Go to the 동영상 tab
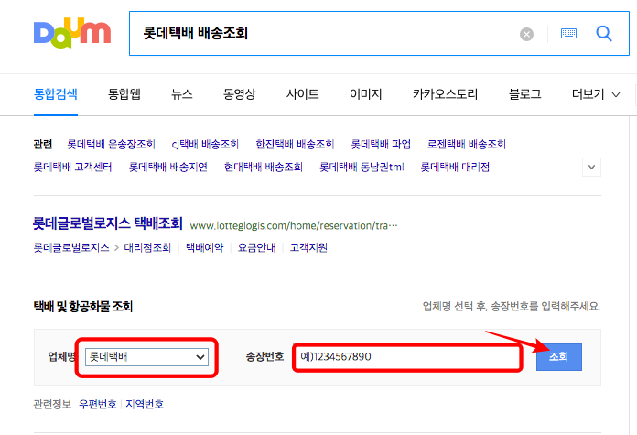Image resolution: width=637 pixels, height=435 pixels. pyautogui.click(x=239, y=94)
